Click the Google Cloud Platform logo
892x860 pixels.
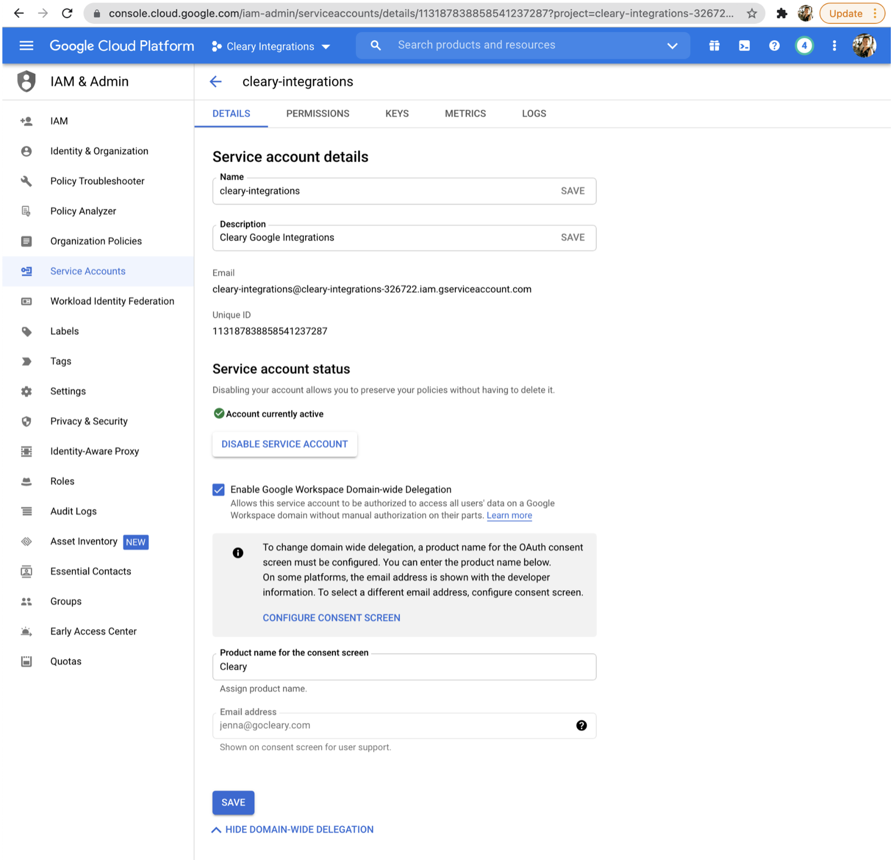coord(122,46)
